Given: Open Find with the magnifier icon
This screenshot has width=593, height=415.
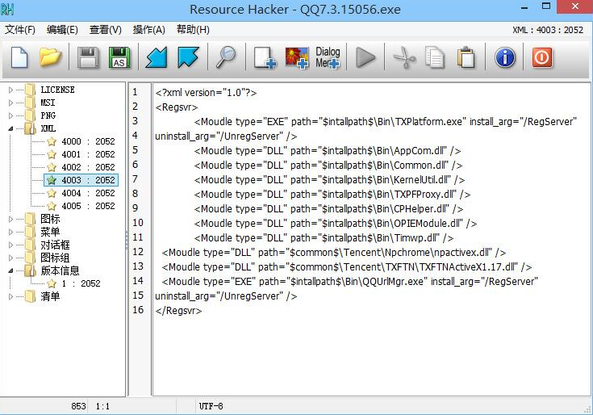Looking at the screenshot, I should tap(226, 57).
